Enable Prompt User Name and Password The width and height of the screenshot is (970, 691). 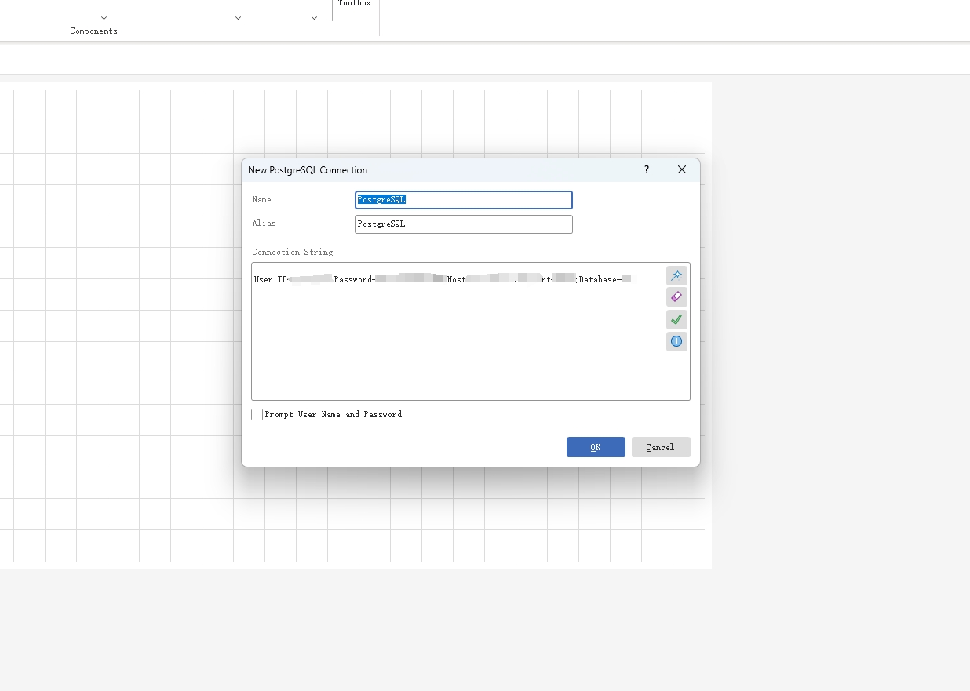pos(257,414)
